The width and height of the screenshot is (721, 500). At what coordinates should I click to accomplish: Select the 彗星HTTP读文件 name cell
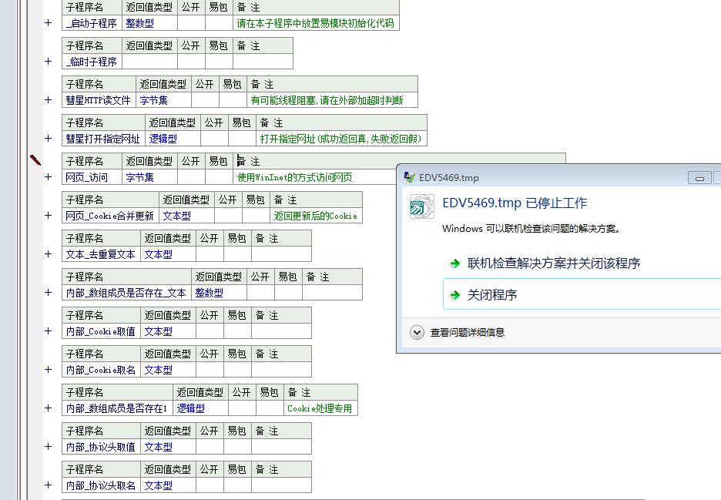coord(99,100)
